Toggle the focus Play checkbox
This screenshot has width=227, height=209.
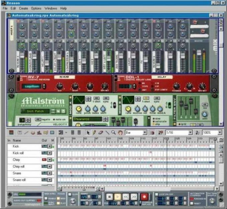pyautogui.click(x=58, y=203)
